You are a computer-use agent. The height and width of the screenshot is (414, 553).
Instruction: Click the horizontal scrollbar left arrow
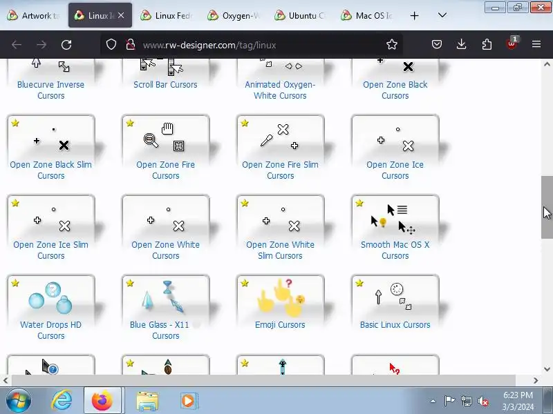[x=6, y=380]
